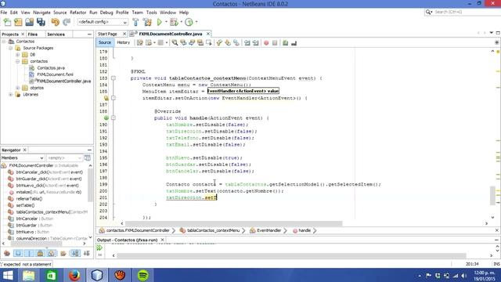Click the Find Selection magnifier icon in editor toolbar
Viewport: 501px width, 282px height.
(x=175, y=43)
